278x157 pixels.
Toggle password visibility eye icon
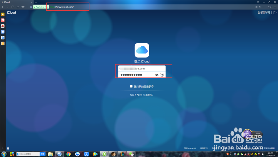157,75
